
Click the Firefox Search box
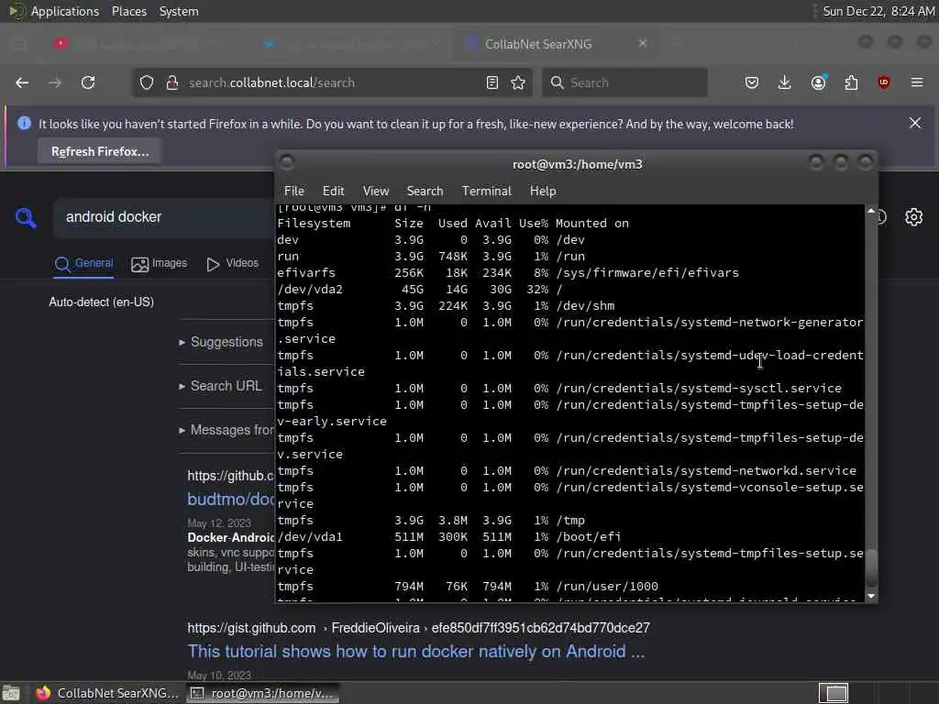click(624, 82)
